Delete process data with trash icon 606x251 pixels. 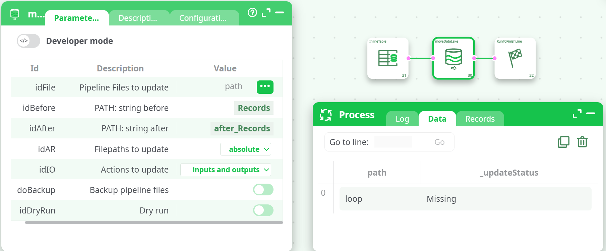[582, 142]
